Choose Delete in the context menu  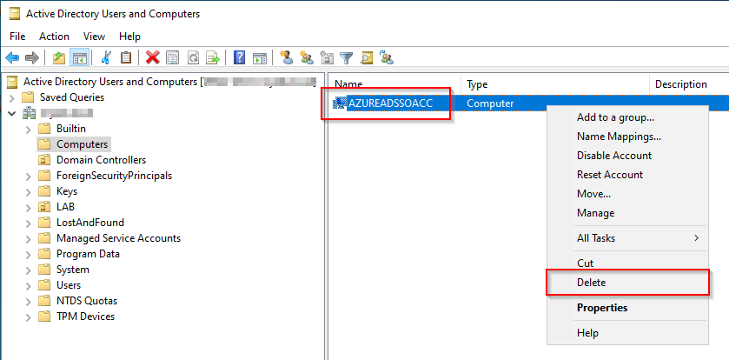pos(627,283)
